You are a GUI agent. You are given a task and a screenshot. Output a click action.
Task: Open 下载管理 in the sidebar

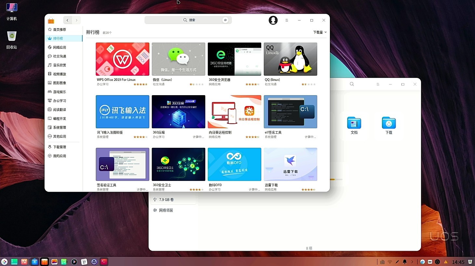(60, 147)
